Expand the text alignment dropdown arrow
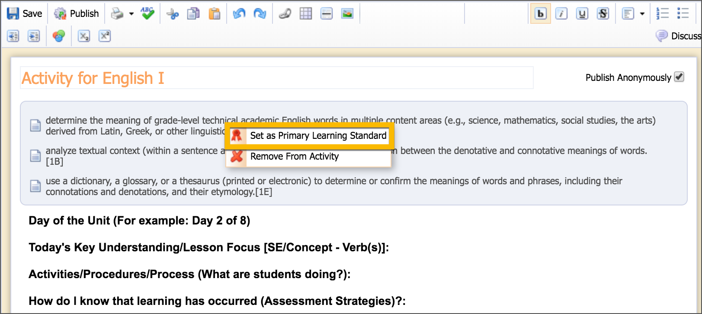This screenshot has width=702, height=314. pyautogui.click(x=642, y=14)
